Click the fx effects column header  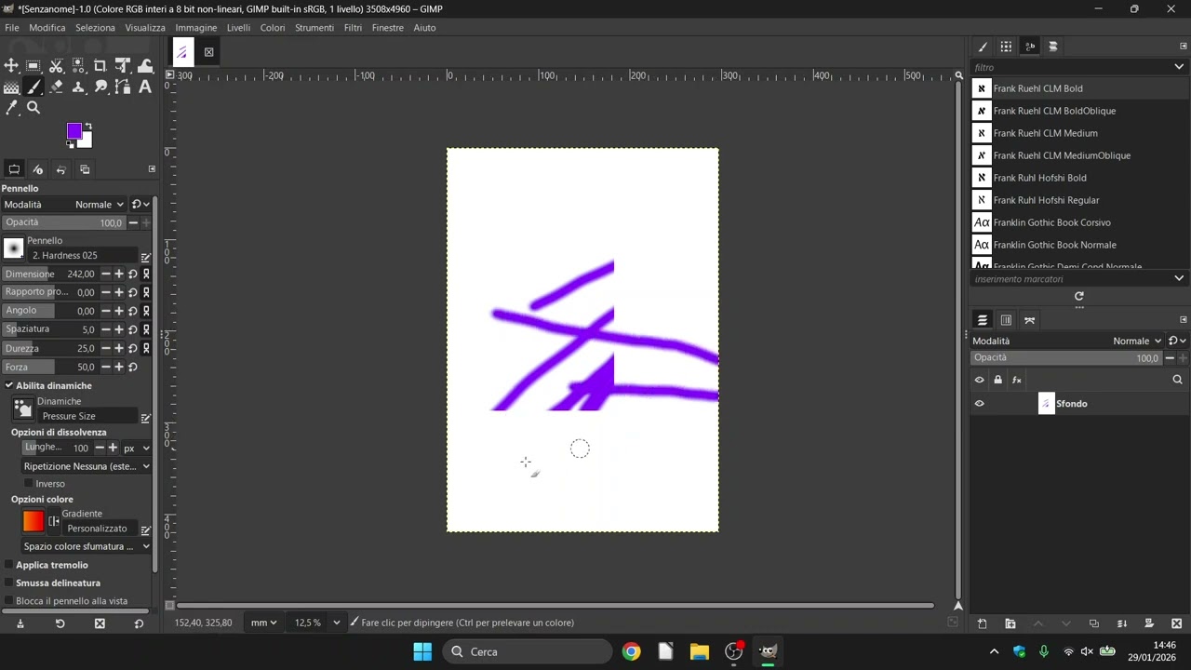pyautogui.click(x=1017, y=380)
